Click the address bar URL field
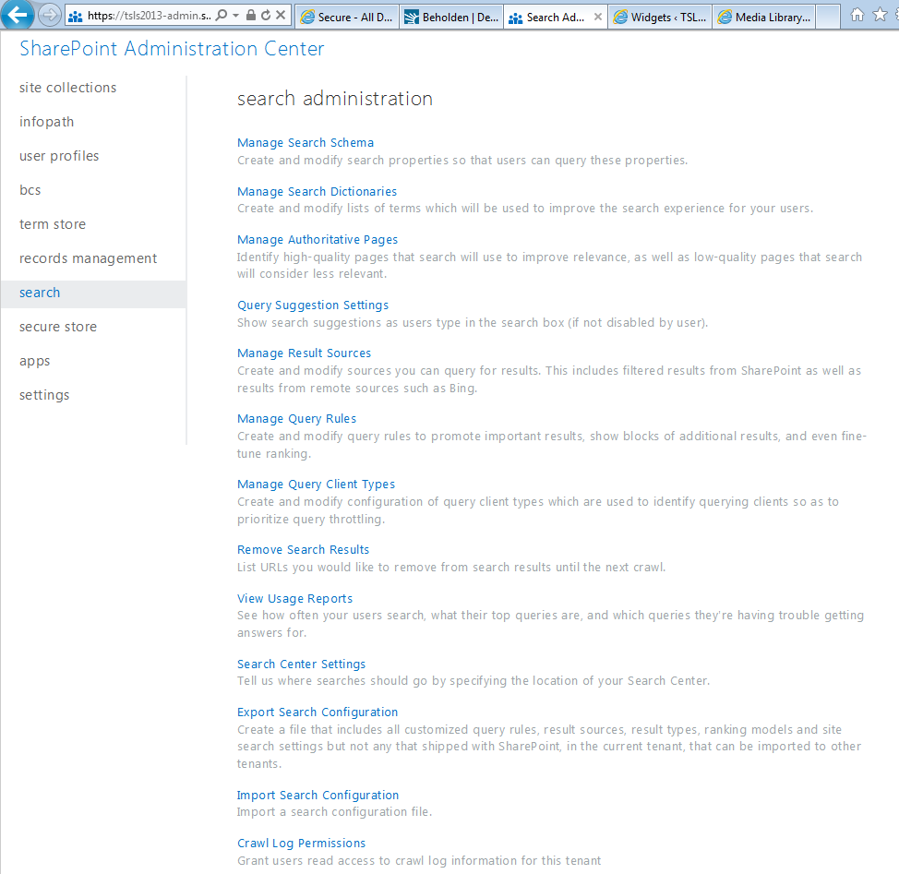 (x=148, y=16)
